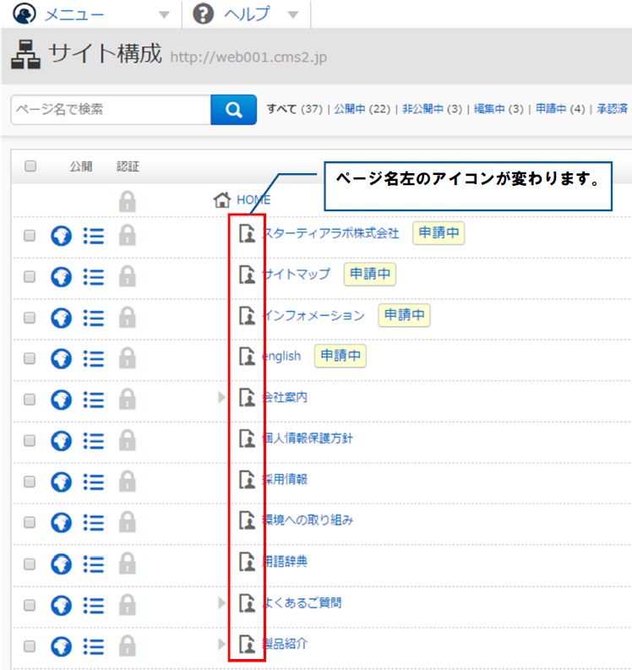
Task: Click the page icon beside スターティアラボ株式会社
Action: [247, 233]
